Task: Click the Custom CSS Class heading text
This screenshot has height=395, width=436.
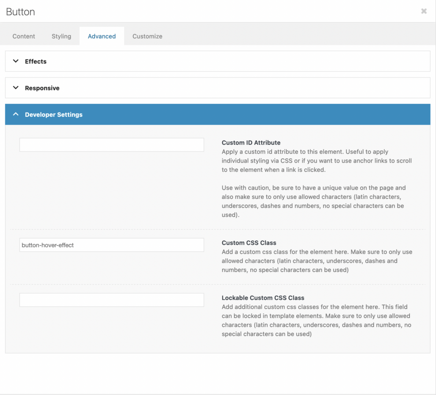Action: 248,242
